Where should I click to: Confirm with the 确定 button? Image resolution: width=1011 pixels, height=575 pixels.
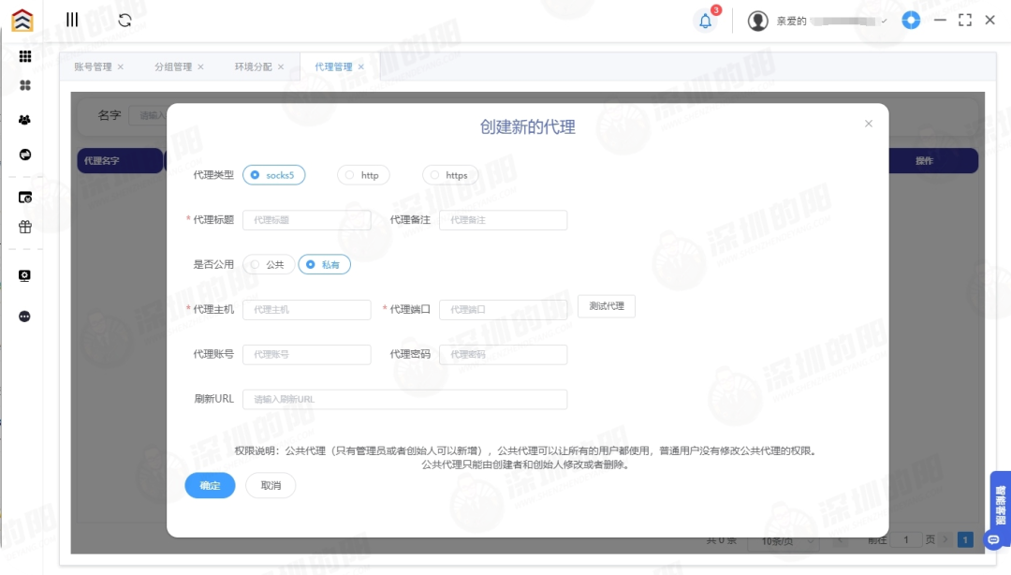210,485
